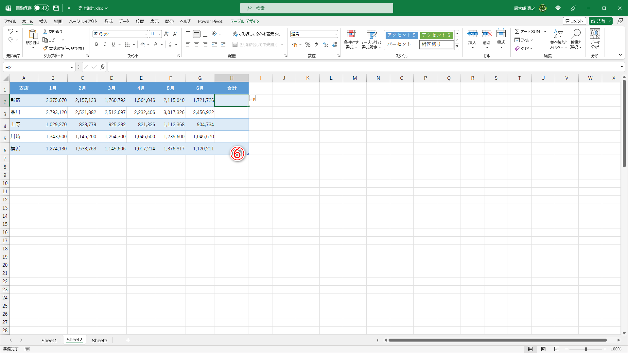This screenshot has width=628, height=353.
Task: Click the Format Painter brush icon
Action: pos(45,48)
